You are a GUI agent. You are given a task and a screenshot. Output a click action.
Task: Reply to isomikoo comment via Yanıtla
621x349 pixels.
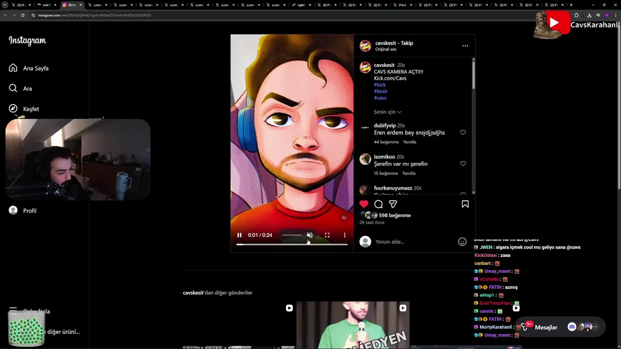pos(409,173)
